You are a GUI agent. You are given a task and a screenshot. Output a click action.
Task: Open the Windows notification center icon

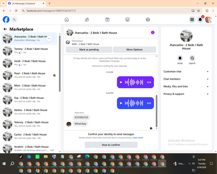[x=211, y=164]
